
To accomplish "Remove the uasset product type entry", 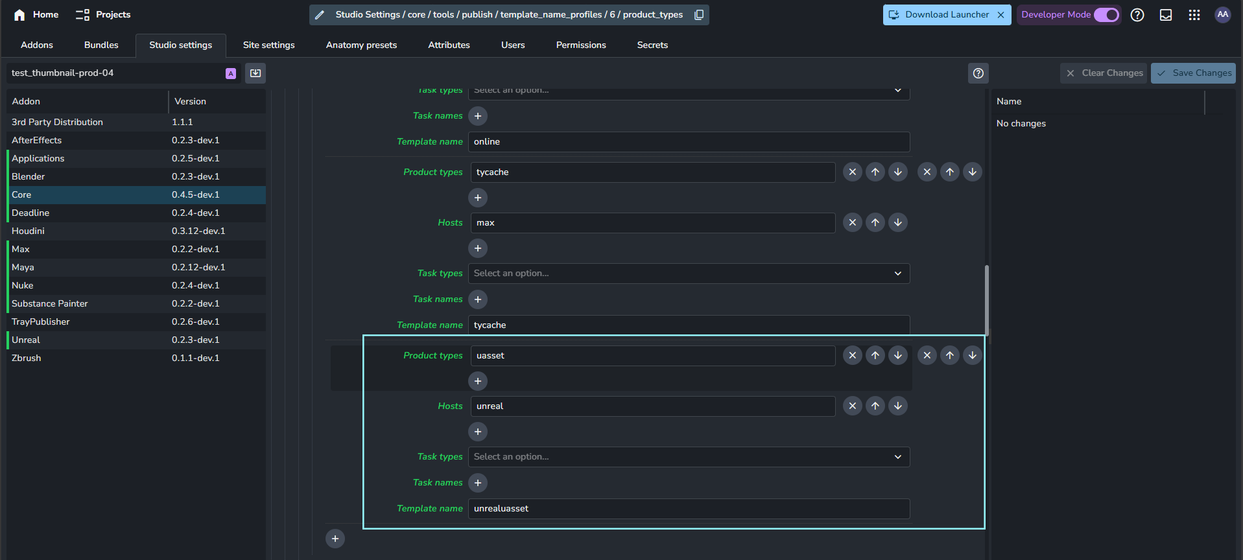I will [853, 355].
